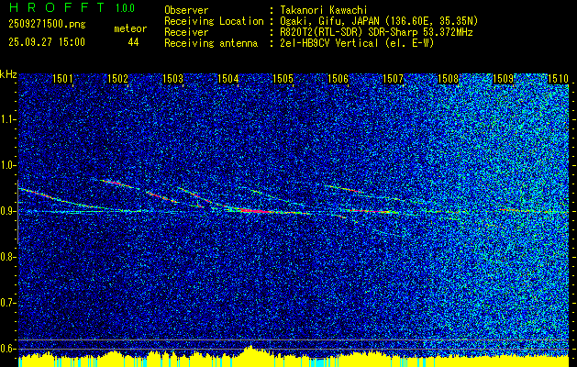
Task: Click the meteor count 44
Action: pyautogui.click(x=133, y=42)
